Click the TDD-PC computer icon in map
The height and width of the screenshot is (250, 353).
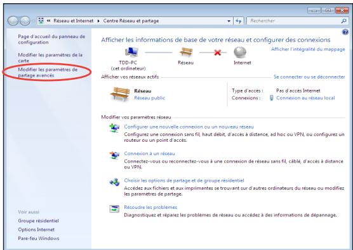[131, 53]
